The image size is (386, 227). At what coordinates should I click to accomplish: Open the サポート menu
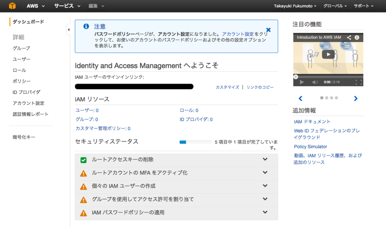[363, 6]
